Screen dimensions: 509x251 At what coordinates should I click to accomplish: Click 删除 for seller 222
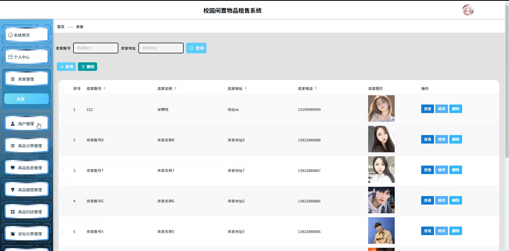tap(456, 109)
